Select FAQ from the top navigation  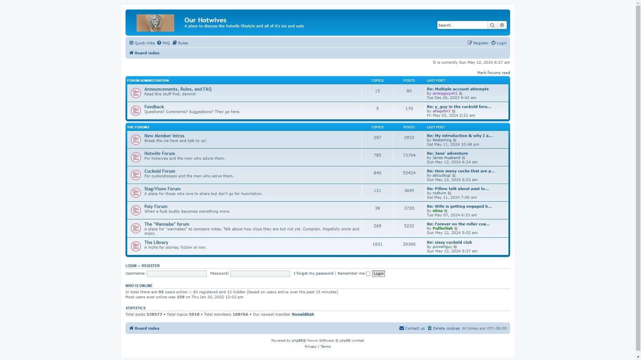click(165, 43)
